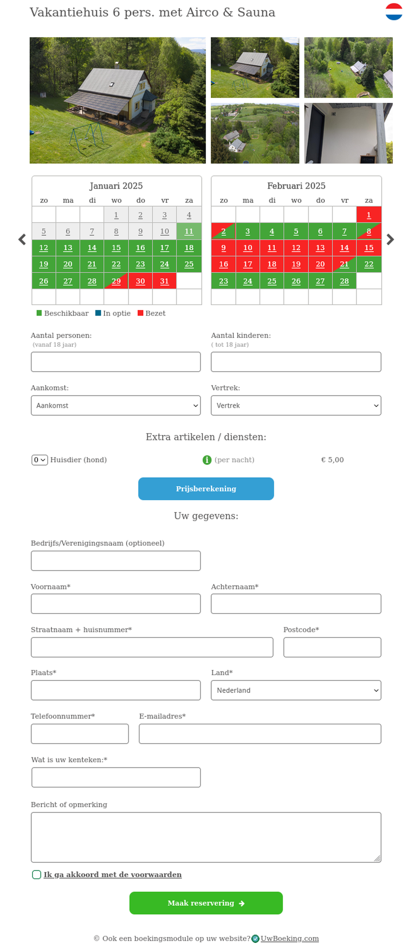Screen dimensions: 406x946
Task: Click the Prijsberekening button
Action: pyautogui.click(x=206, y=488)
